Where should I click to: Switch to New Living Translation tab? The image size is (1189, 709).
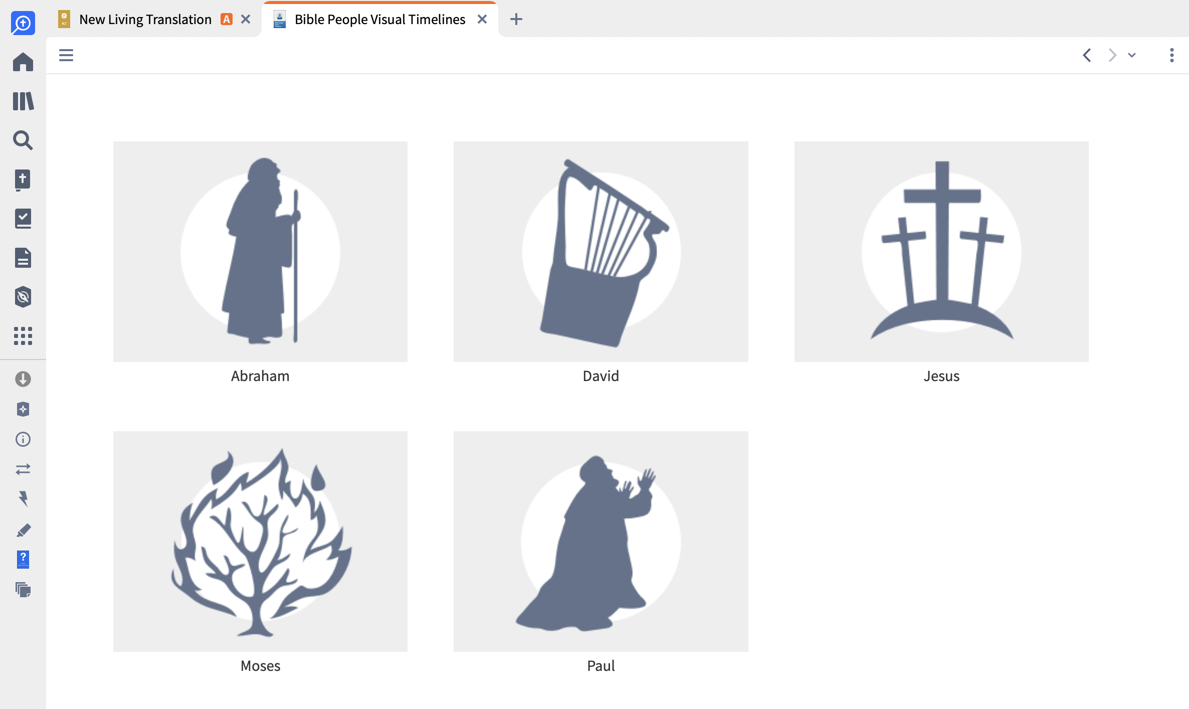coord(145,20)
